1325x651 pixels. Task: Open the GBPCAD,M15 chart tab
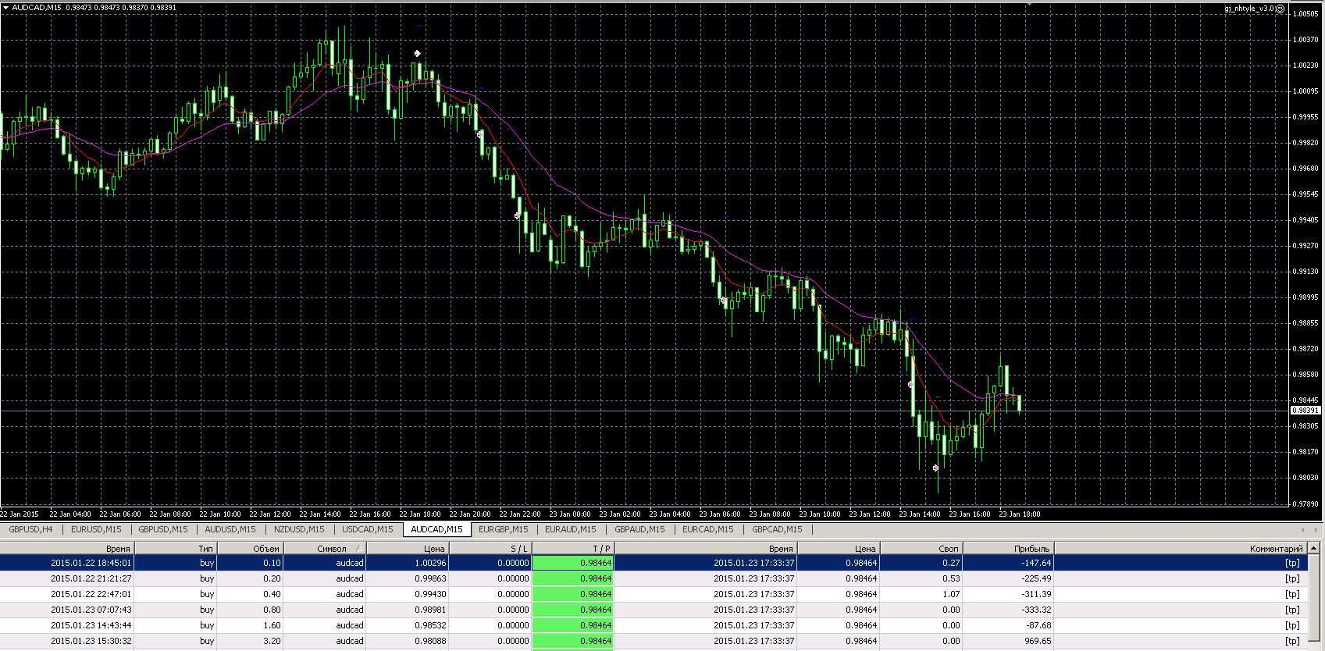(776, 529)
